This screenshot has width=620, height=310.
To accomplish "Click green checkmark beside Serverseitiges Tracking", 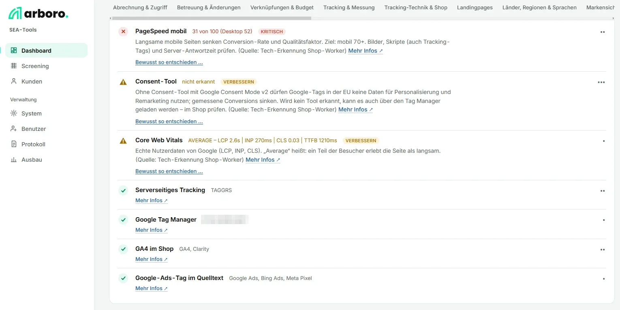I will point(123,190).
